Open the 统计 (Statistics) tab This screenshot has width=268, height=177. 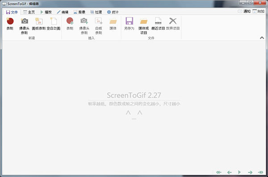pos(113,12)
